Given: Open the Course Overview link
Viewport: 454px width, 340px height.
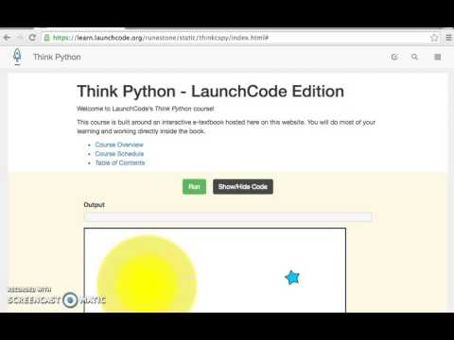Looking at the screenshot, I should (119, 144).
